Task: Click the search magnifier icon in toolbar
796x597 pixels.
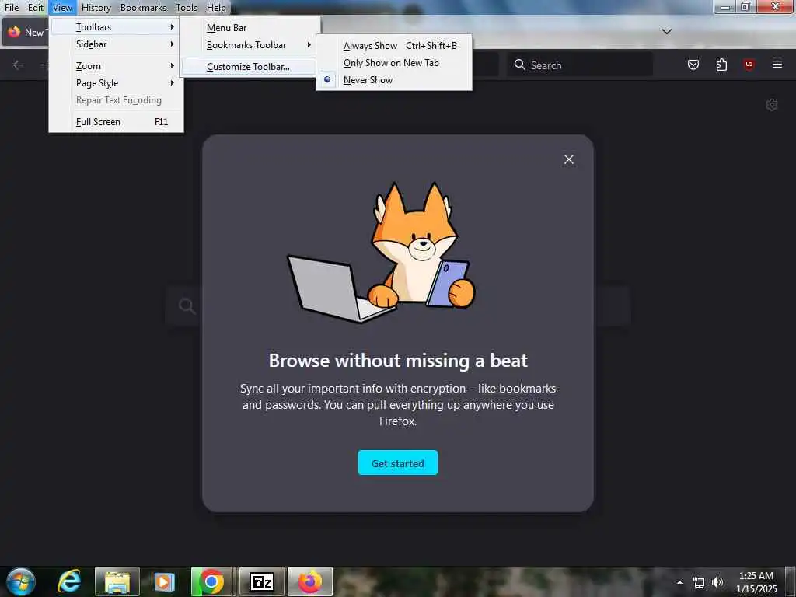Action: coord(519,65)
